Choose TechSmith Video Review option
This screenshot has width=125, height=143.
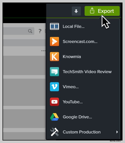pyautogui.click(x=83, y=72)
